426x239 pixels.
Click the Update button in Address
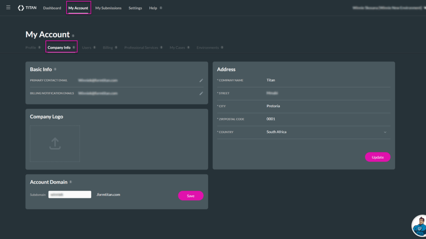point(378,157)
